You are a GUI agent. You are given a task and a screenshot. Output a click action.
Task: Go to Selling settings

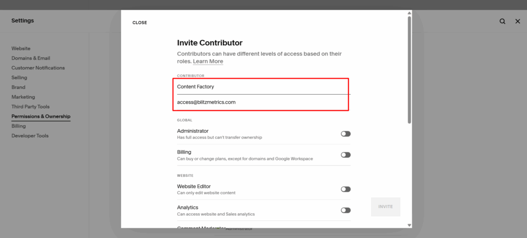tap(20, 78)
